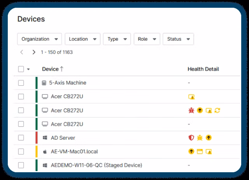Go to next page of devices
249x180 pixels.
(34, 52)
